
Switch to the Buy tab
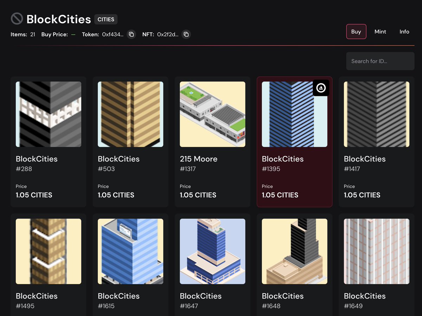(356, 32)
